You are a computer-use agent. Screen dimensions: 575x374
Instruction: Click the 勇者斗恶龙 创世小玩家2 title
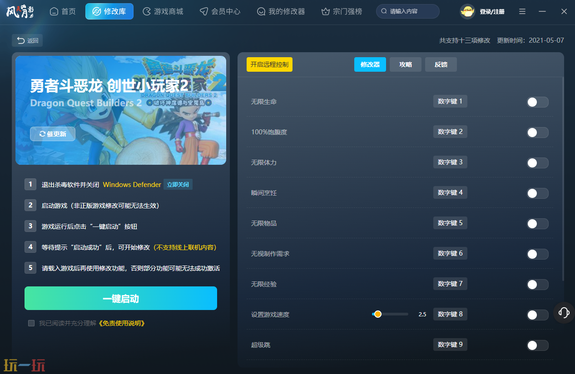click(x=109, y=85)
